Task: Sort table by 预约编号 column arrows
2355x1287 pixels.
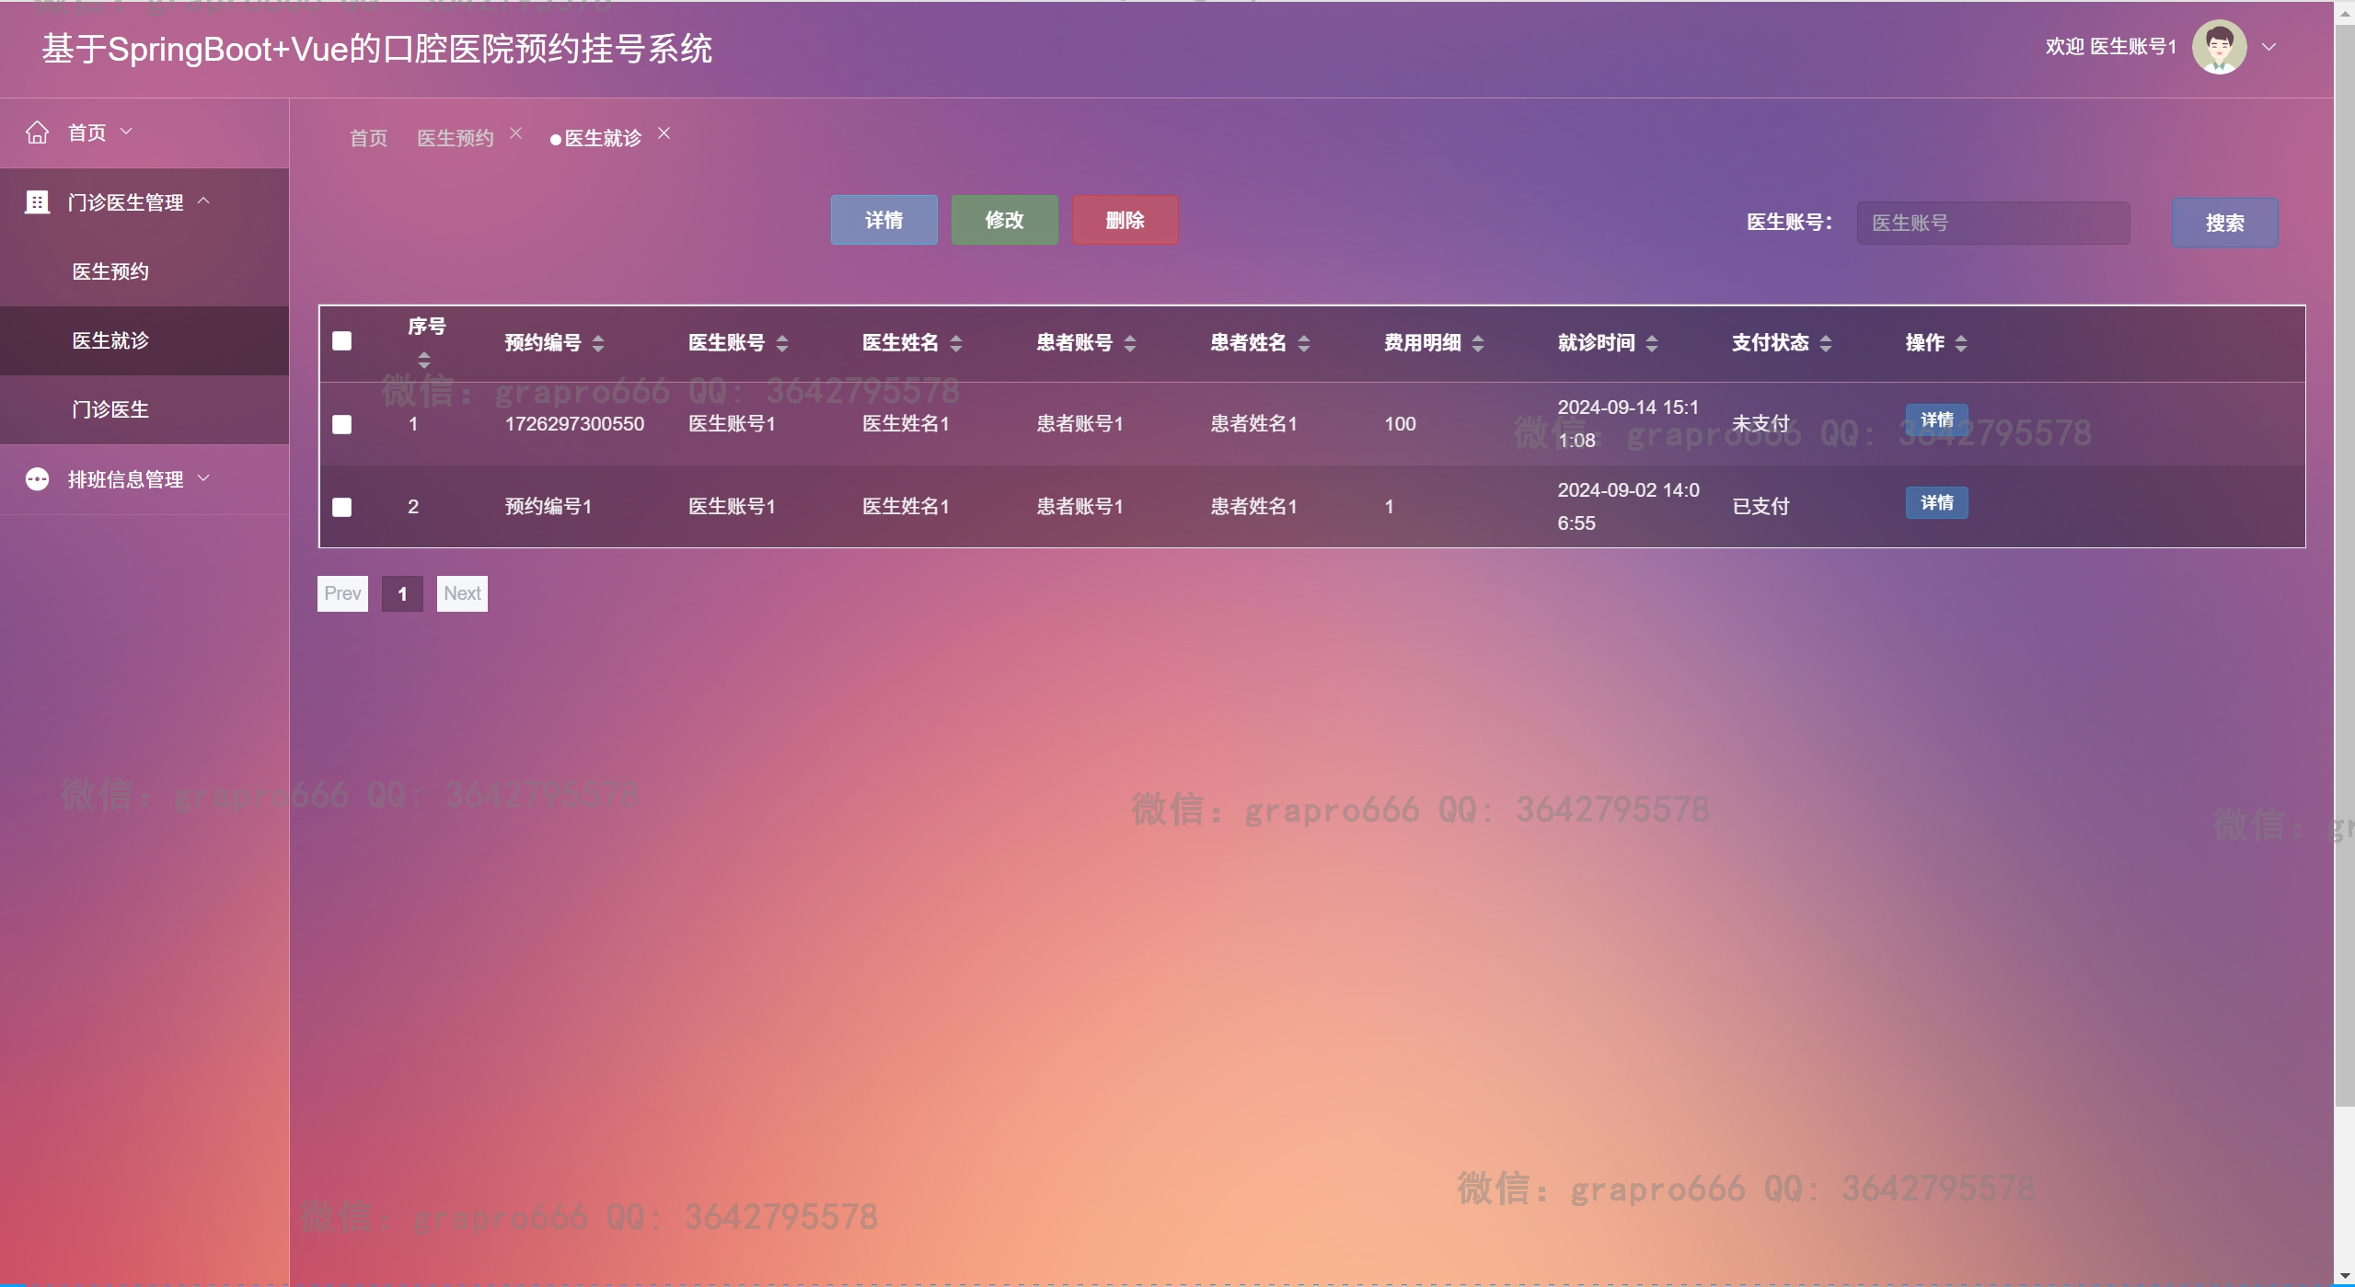Action: (x=598, y=343)
